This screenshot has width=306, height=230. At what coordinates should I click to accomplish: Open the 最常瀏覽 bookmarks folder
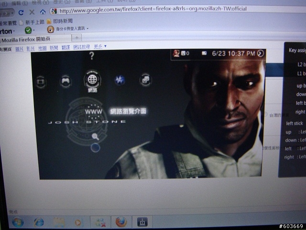coord(9,23)
